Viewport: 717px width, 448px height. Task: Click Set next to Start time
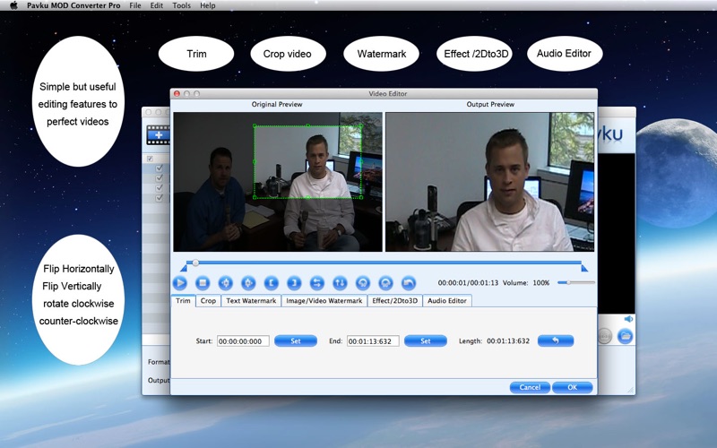tap(296, 341)
